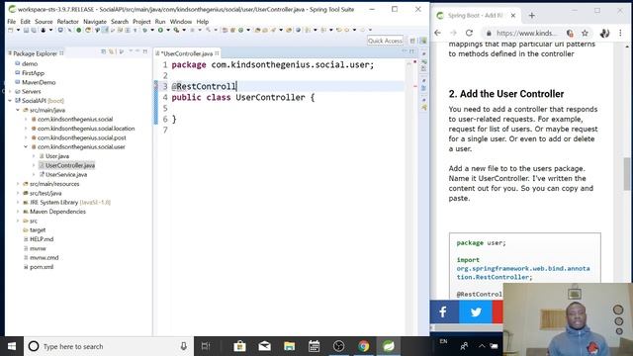Open the Window menu

point(180,22)
